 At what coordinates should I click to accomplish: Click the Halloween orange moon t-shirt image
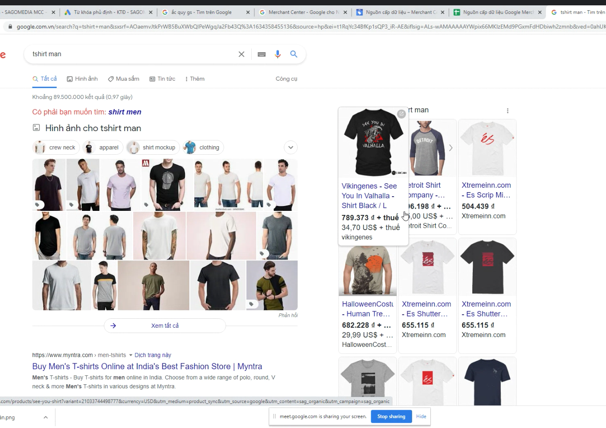pyautogui.click(x=368, y=270)
